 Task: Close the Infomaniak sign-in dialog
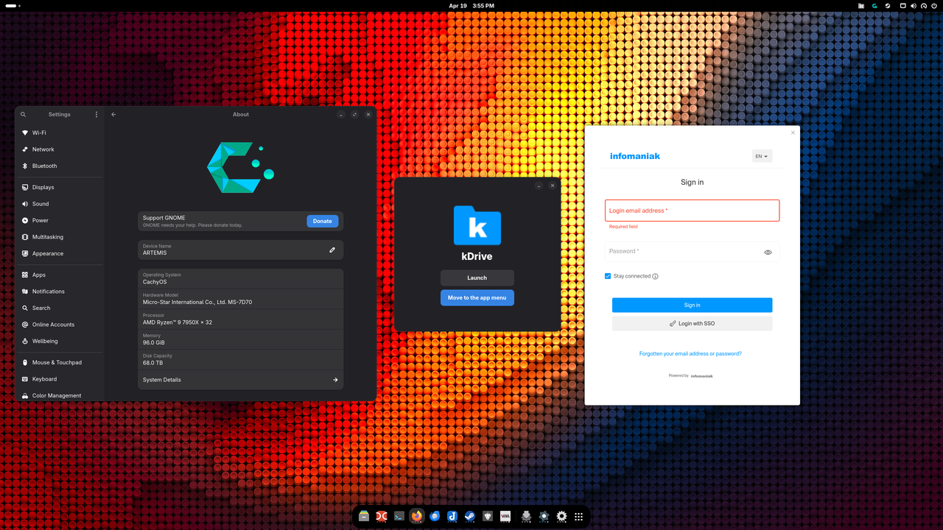pyautogui.click(x=793, y=132)
